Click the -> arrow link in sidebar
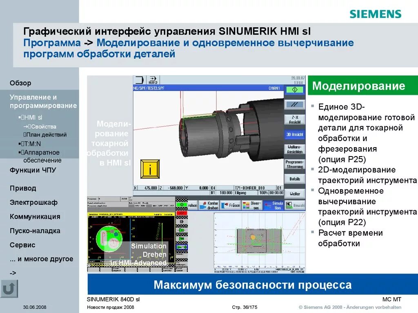 (13, 273)
